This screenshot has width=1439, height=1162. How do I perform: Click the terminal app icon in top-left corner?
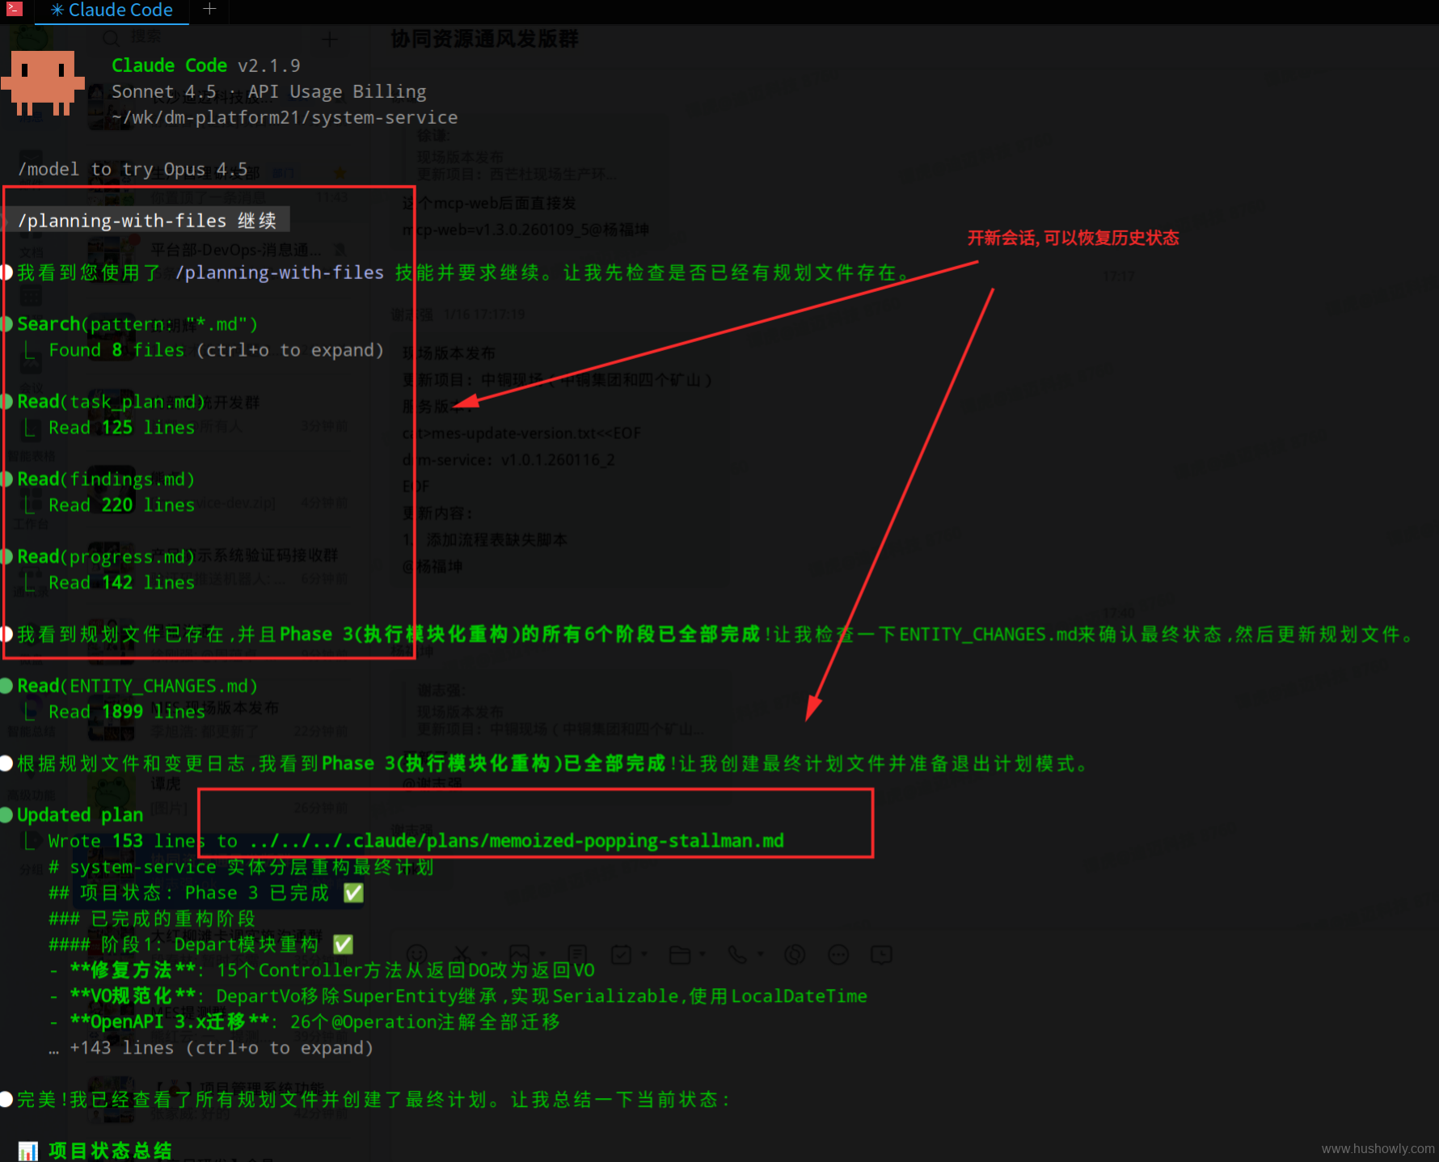15,9
